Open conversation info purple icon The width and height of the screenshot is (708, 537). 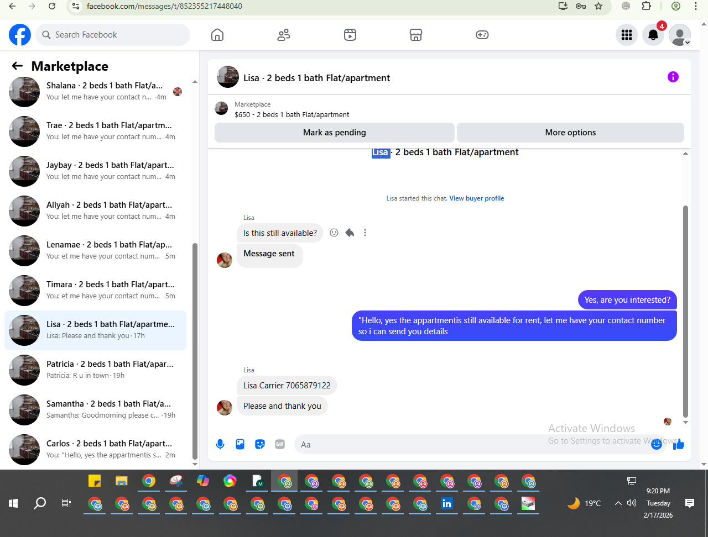(673, 77)
